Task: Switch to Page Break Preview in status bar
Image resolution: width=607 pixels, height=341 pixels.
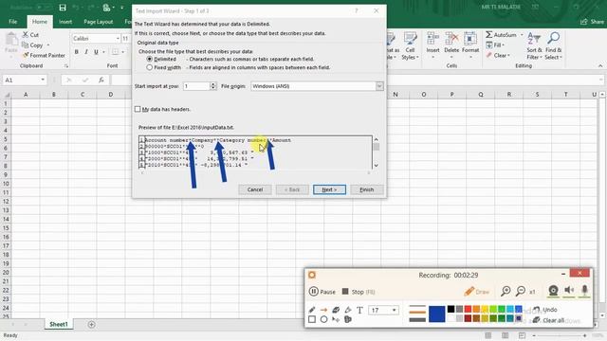Action: (x=522, y=335)
